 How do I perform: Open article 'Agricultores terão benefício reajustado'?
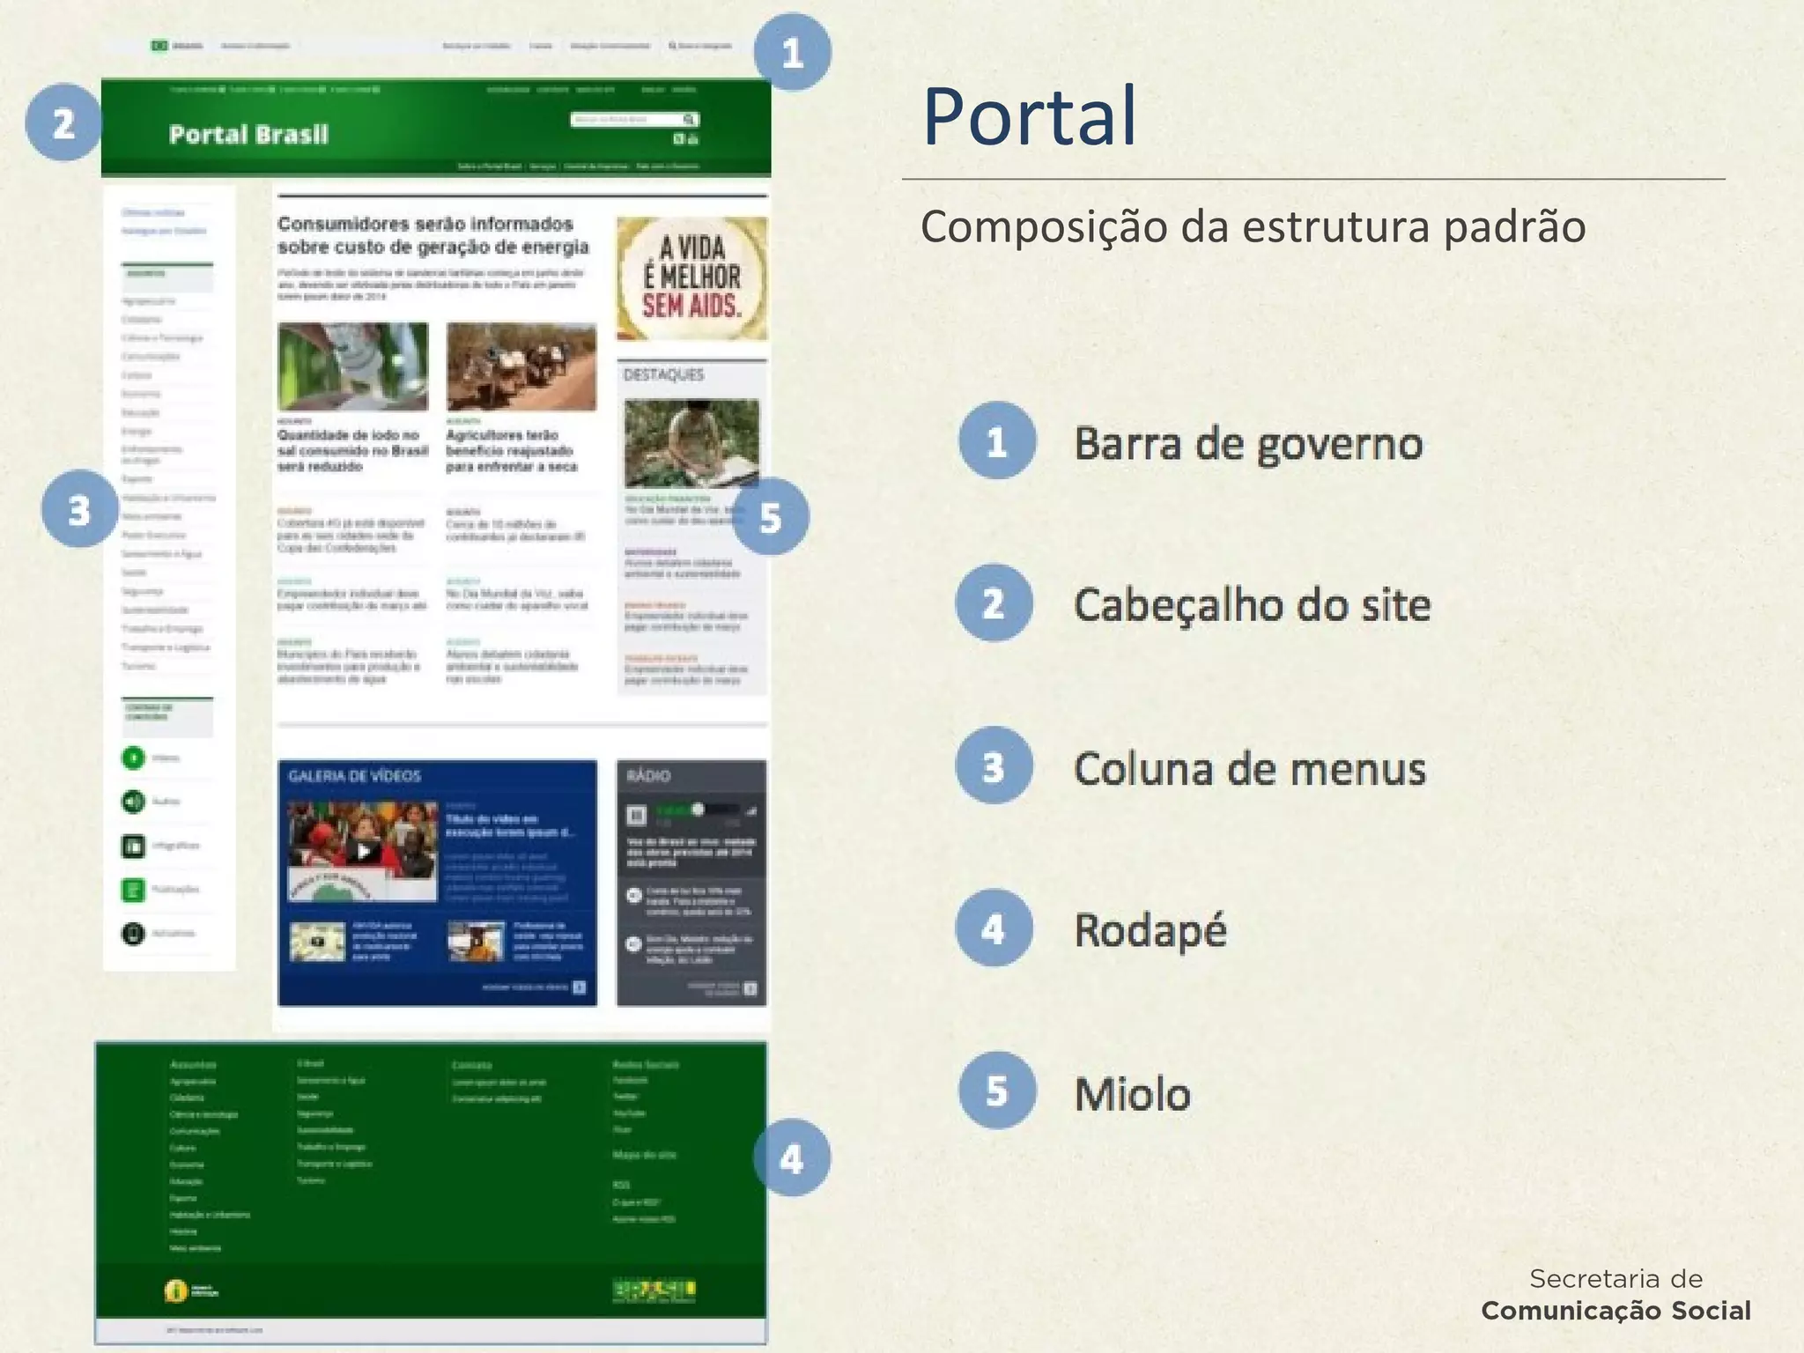click(x=511, y=450)
